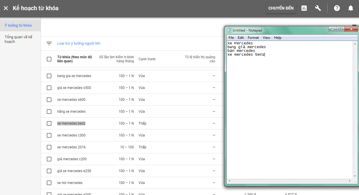Click Notepad line 'Xe Mercedes'
The height and width of the screenshot is (195, 359).
[240, 43]
